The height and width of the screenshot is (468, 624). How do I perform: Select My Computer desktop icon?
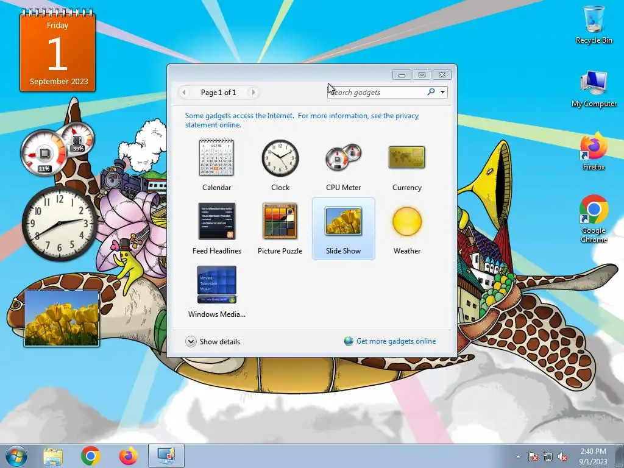(x=594, y=89)
